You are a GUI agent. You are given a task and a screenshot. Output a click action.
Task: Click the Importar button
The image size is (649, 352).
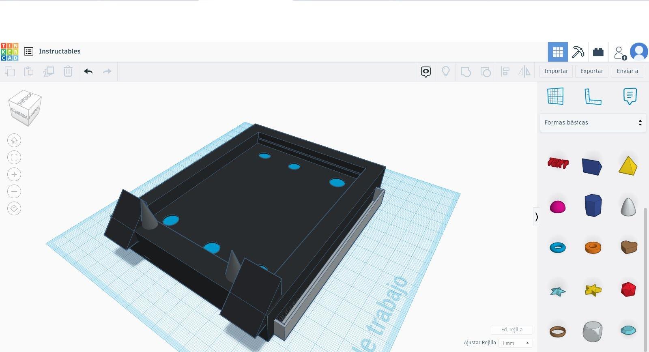(x=556, y=71)
